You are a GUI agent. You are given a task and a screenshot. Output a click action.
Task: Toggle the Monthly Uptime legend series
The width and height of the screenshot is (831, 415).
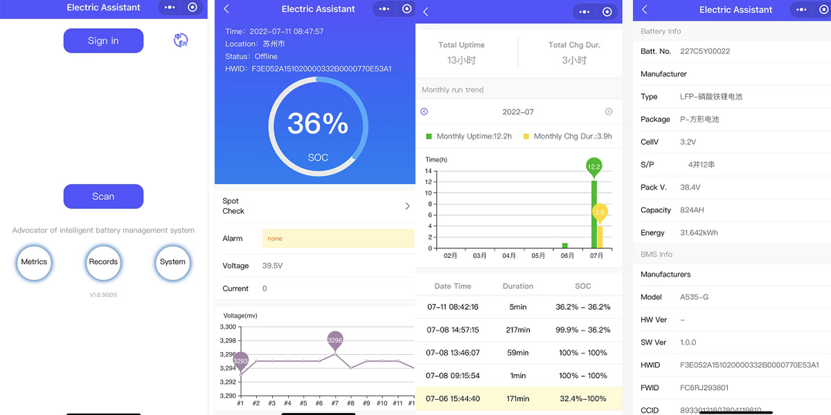tap(468, 136)
